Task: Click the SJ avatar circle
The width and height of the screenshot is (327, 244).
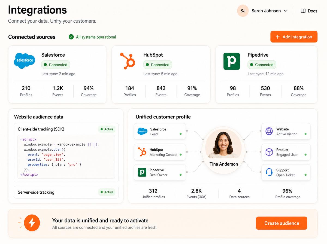Action: tap(243, 11)
